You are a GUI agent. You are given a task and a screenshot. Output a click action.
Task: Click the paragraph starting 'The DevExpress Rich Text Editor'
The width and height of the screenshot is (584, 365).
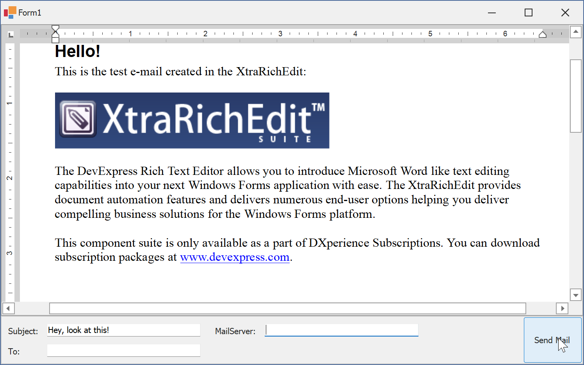[288, 192]
